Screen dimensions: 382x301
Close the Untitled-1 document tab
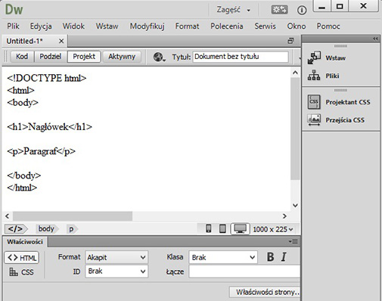61,41
